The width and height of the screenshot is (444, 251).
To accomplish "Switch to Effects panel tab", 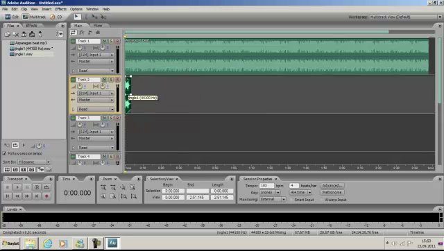I will (31, 26).
